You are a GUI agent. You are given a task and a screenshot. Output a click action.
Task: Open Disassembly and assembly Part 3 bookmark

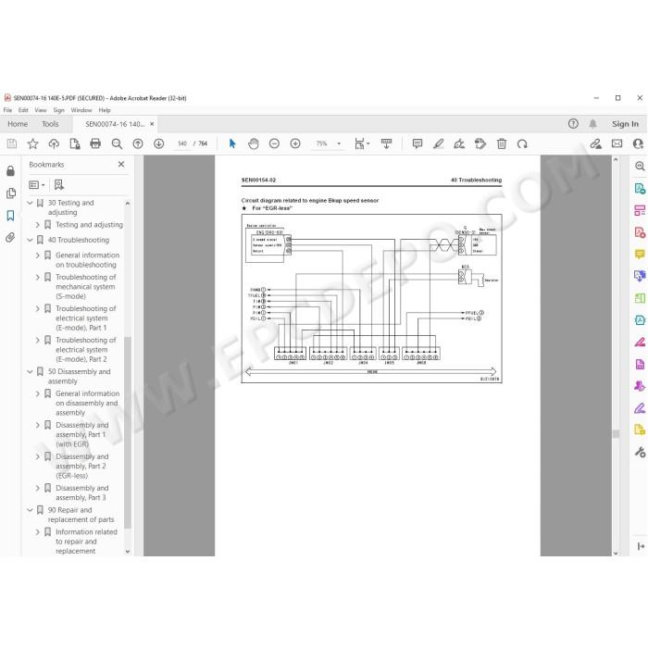(81, 493)
